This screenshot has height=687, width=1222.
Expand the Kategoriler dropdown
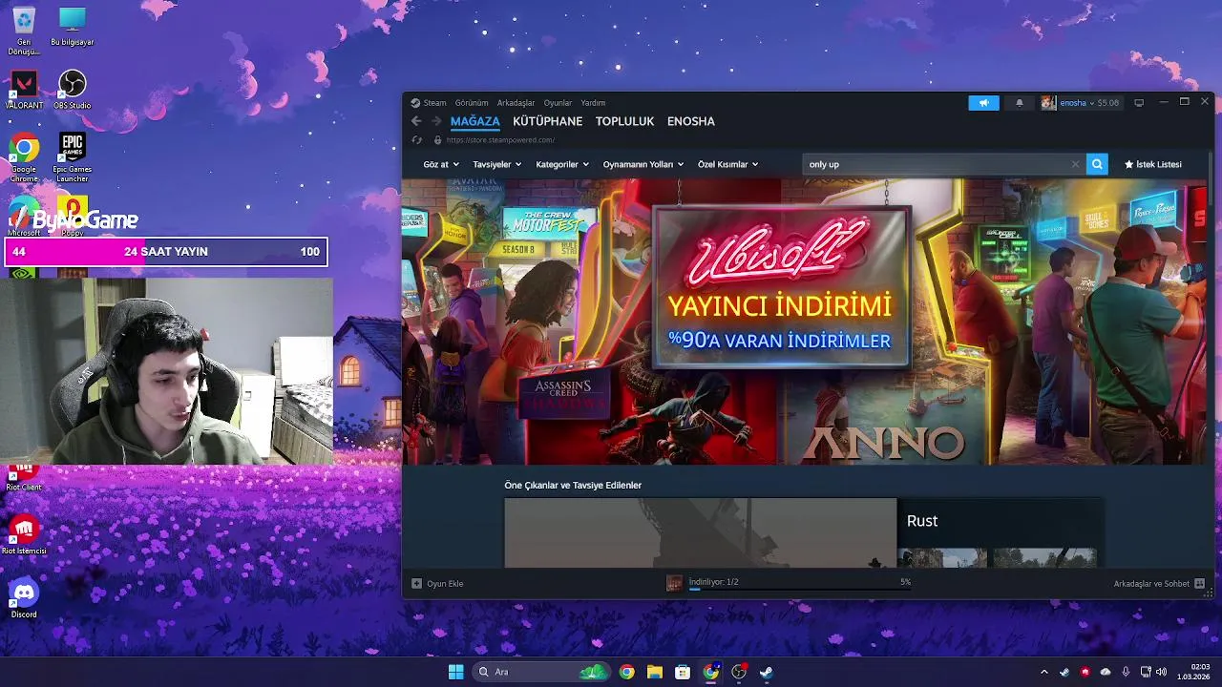tap(562, 164)
